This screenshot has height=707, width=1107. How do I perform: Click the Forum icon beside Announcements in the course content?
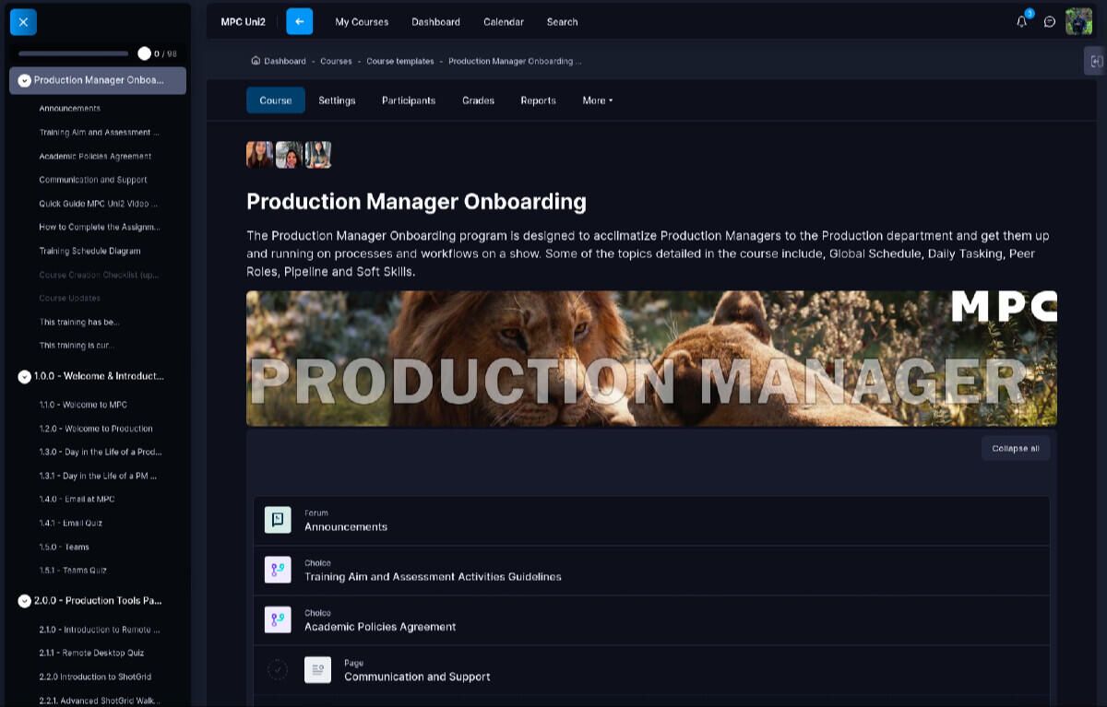point(278,520)
